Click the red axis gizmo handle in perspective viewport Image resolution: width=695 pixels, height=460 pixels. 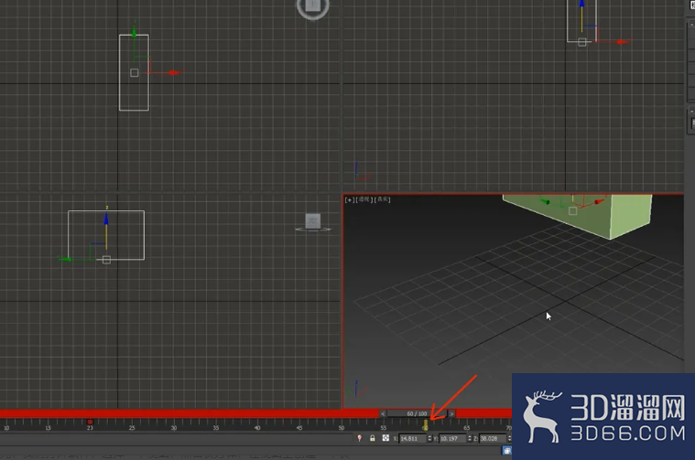pyautogui.click(x=598, y=202)
